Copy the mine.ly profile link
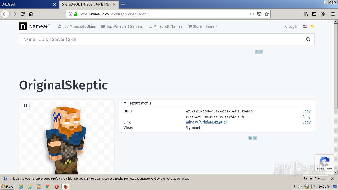Screen dimensions: 338x190 (x=306, y=122)
